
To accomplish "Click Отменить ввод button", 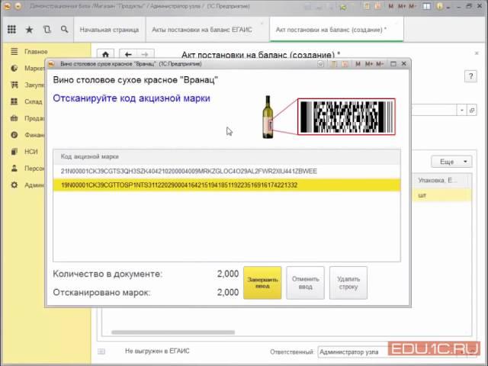I will (x=305, y=283).
